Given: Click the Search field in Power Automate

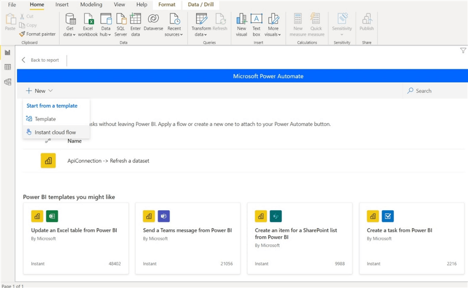Looking at the screenshot, I should click(x=432, y=91).
